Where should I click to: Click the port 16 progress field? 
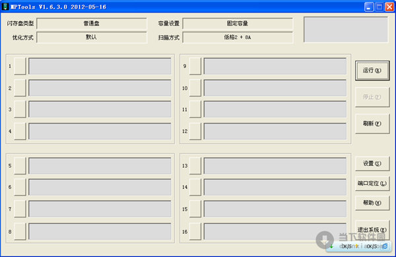275,231
